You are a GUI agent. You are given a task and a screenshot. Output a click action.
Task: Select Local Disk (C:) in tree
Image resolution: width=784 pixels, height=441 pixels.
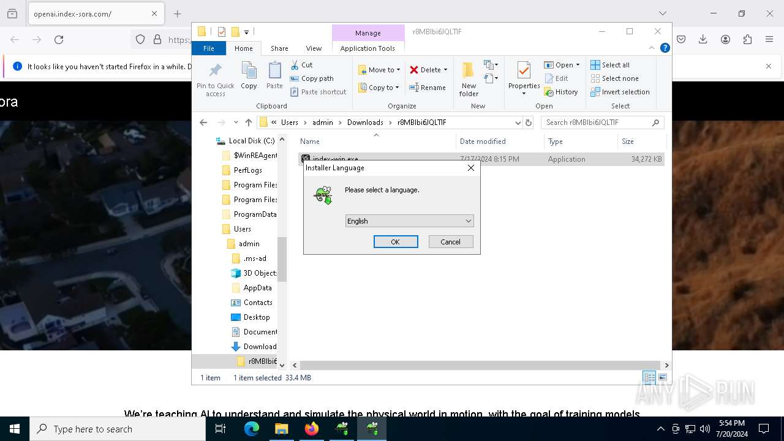coord(246,141)
